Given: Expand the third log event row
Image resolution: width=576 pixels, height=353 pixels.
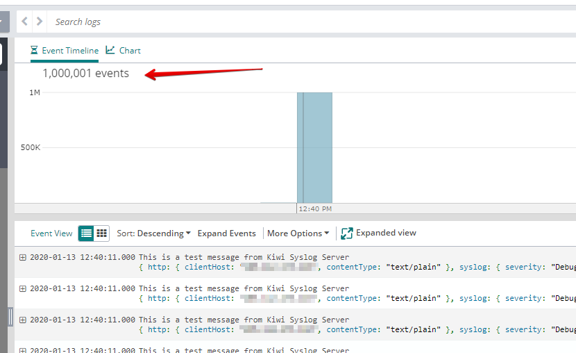Looking at the screenshot, I should click(23, 320).
